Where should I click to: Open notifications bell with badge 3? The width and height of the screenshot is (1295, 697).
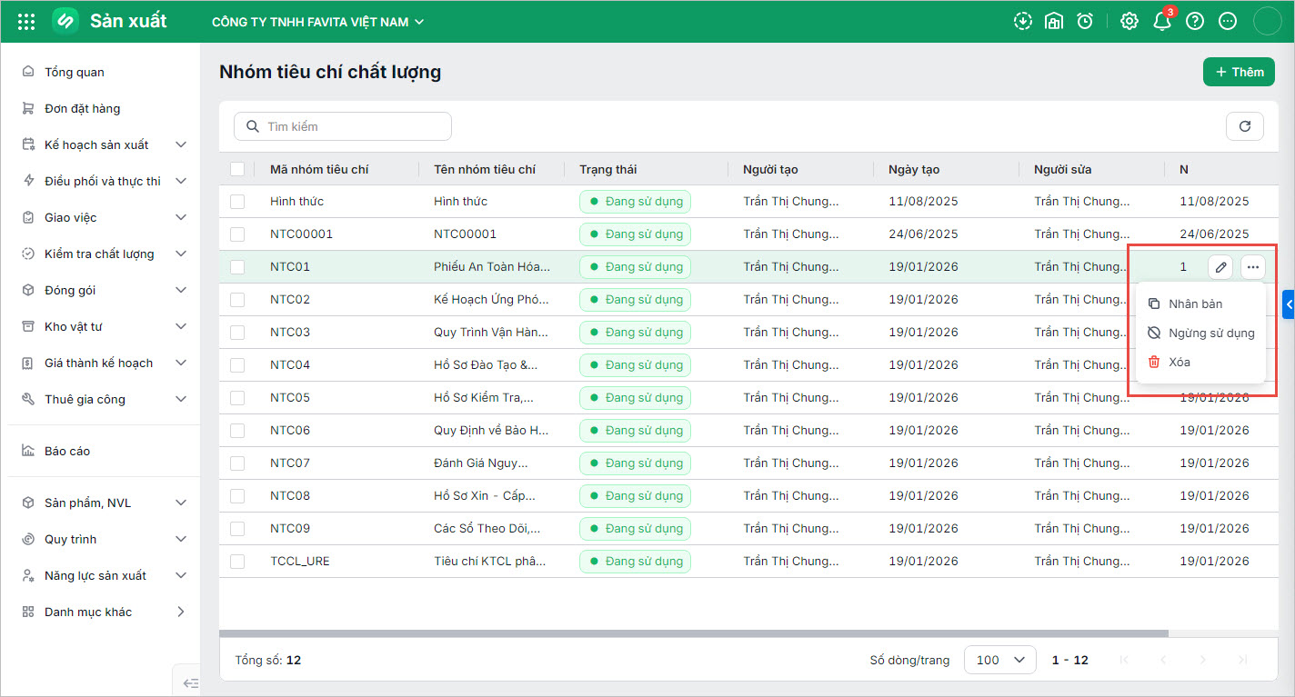pyautogui.click(x=1163, y=20)
